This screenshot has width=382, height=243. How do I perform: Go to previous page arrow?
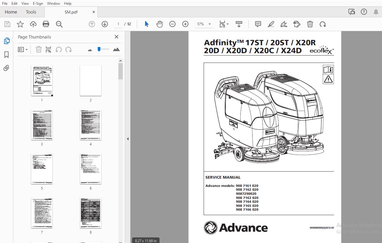click(x=92, y=24)
